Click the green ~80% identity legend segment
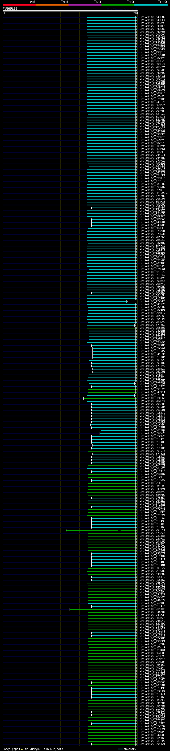170x751 pixels. (118, 5)
